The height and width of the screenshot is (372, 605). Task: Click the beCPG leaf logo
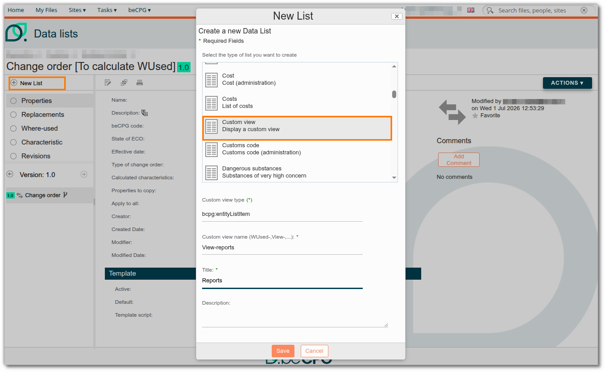[17, 33]
